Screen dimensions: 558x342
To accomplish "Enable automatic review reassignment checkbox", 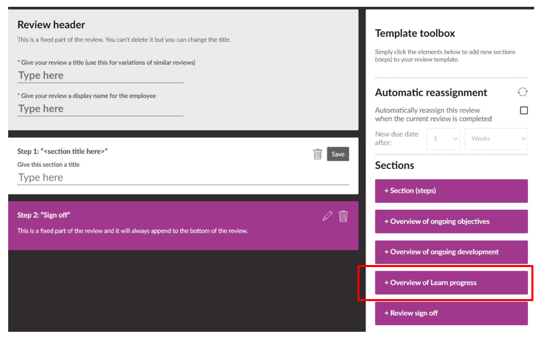I will click(523, 110).
